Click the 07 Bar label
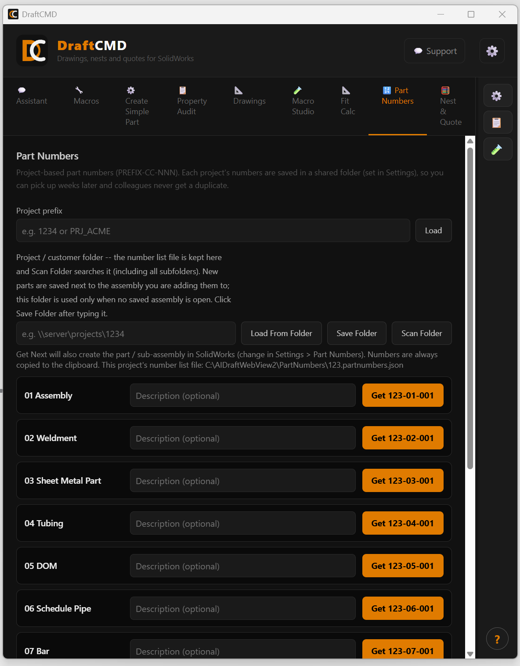 tap(37, 651)
